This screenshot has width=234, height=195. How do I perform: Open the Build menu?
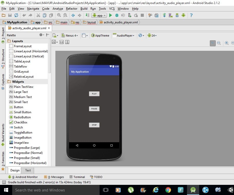[x=84, y=9]
